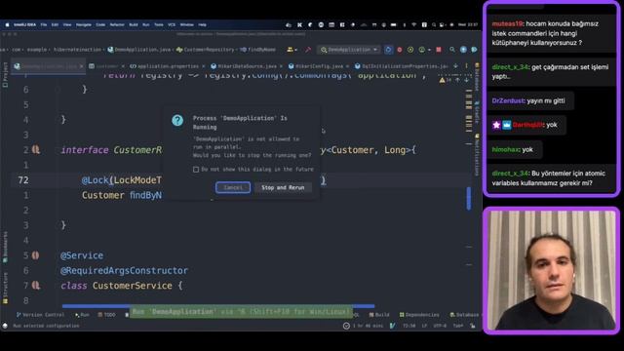Click CustomerRepository in navigation breadcrumb
This screenshot has height=351, width=624.
(206, 50)
